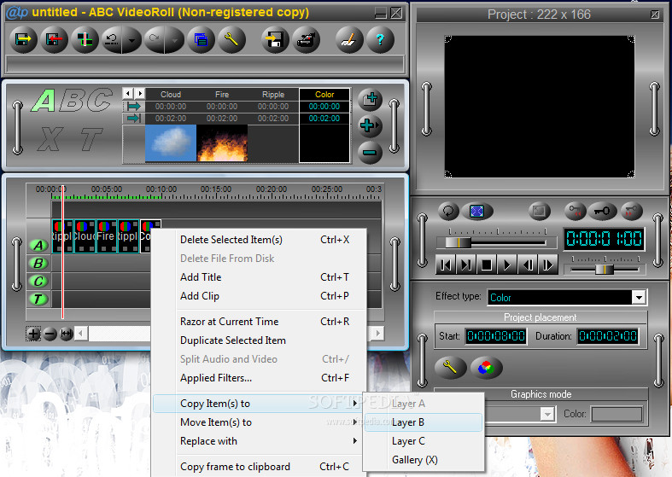Image resolution: width=672 pixels, height=477 pixels.
Task: Select timeline layer T button
Action: tap(38, 299)
